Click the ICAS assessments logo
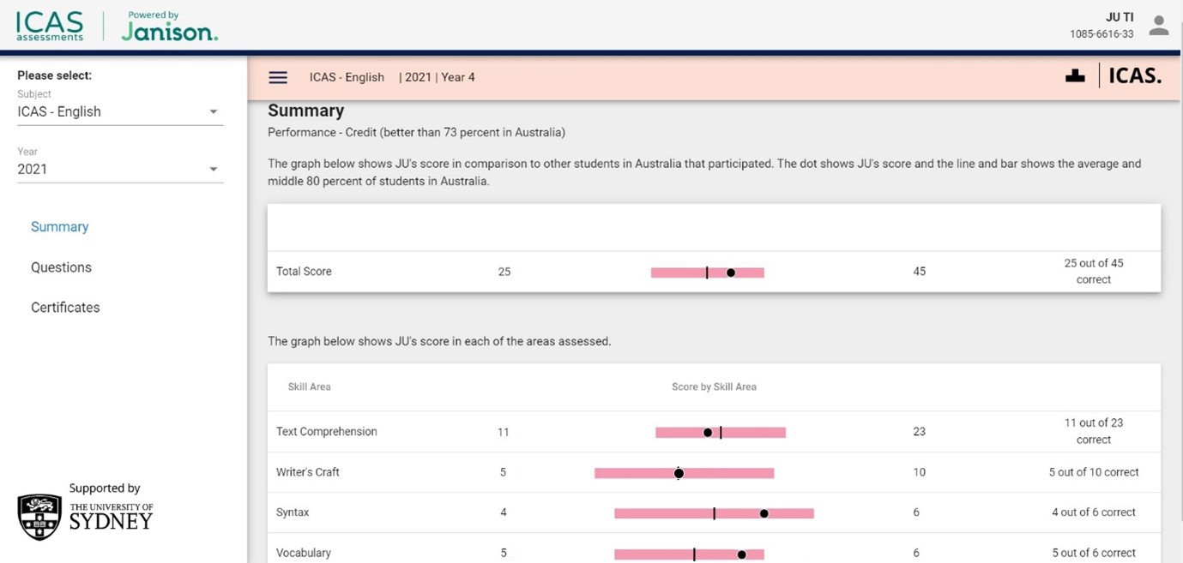 point(50,26)
